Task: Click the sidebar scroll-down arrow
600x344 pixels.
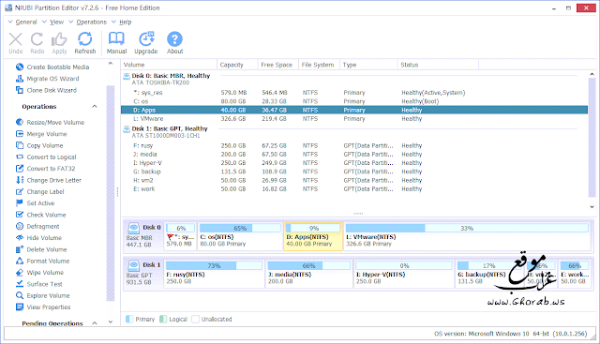Action: tap(111, 322)
